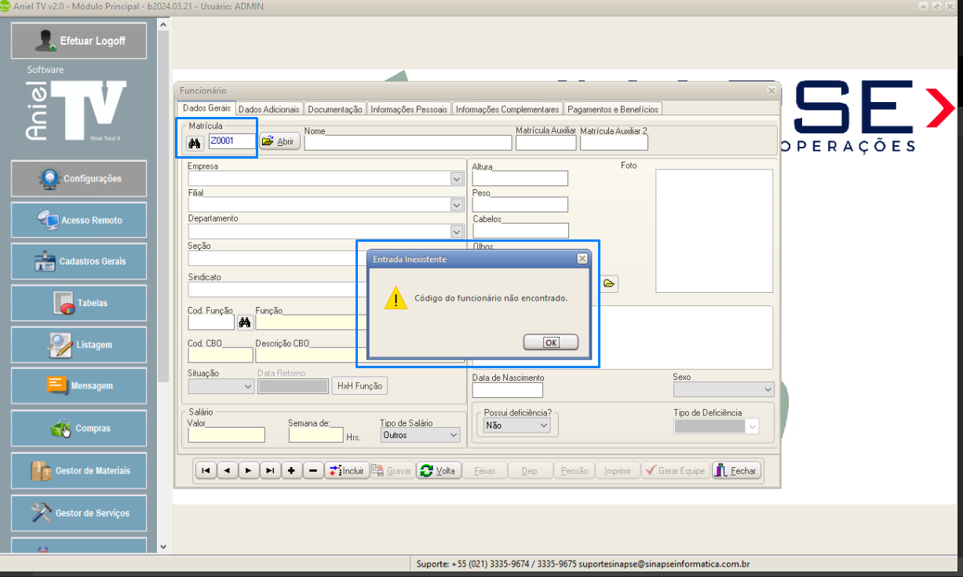
Task: Open the Tipo de Salário combo box
Action: pos(453,435)
